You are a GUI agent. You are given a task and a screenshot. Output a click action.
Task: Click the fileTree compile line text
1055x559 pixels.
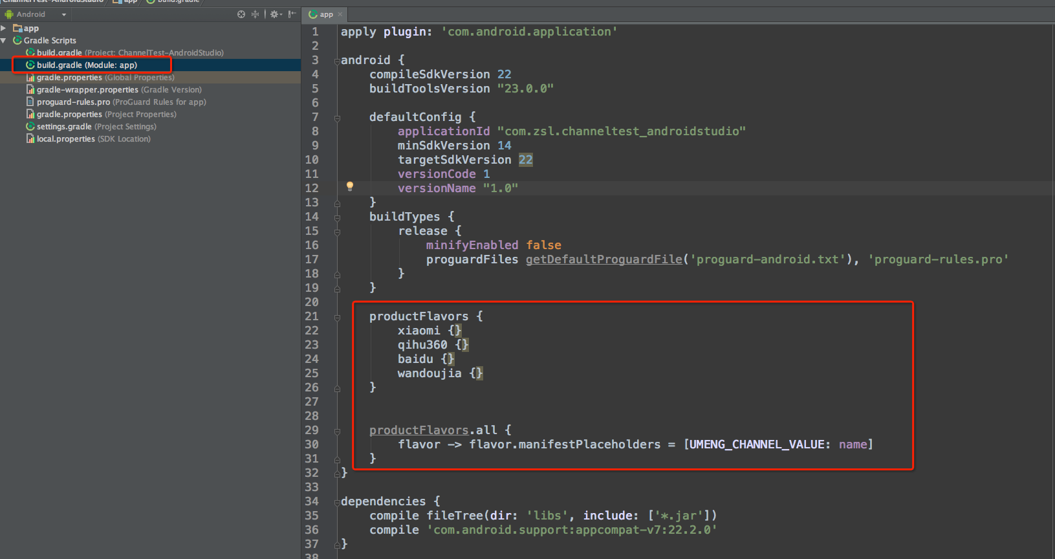pyautogui.click(x=543, y=516)
